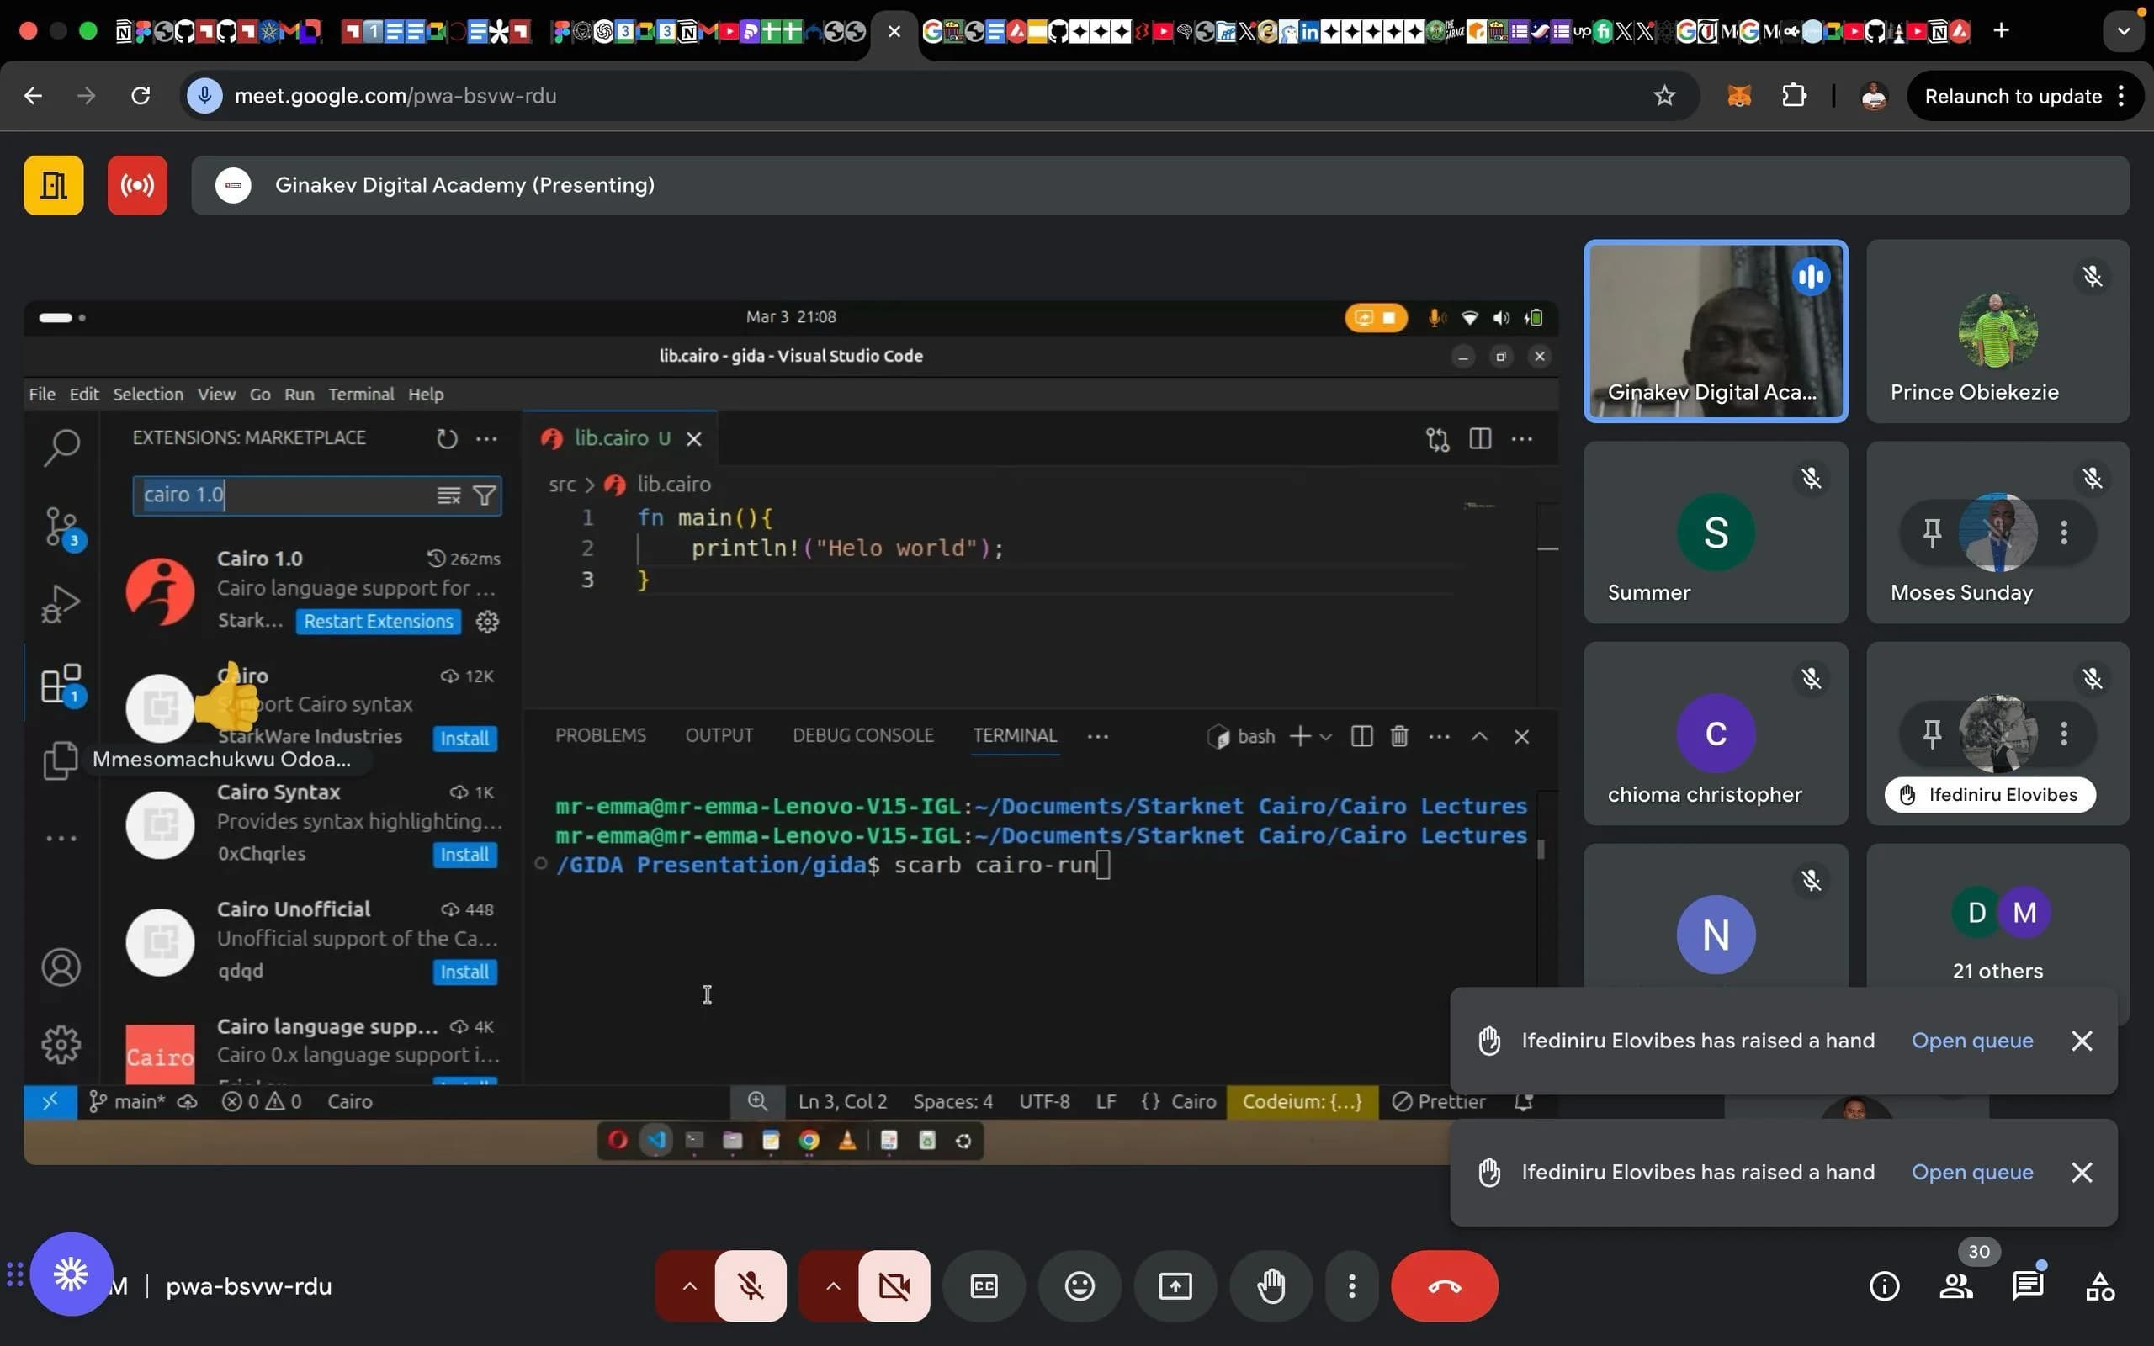
Task: Open more options on Moses Sunday's tile
Action: tap(2063, 533)
